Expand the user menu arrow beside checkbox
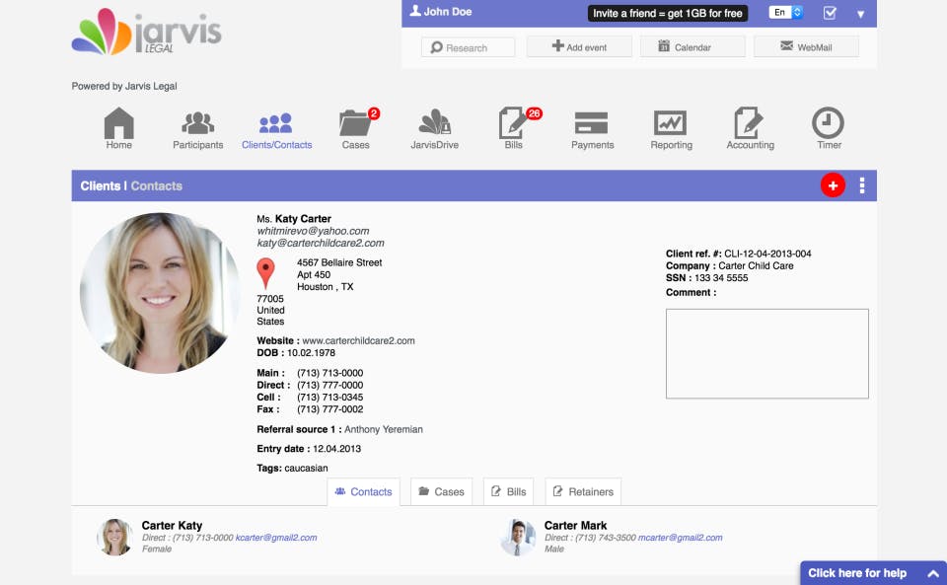947x585 pixels. point(860,14)
